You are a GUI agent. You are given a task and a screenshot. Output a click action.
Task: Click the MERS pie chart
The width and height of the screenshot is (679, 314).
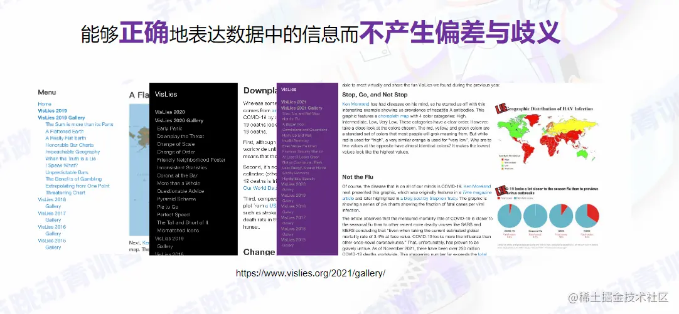pos(587,216)
